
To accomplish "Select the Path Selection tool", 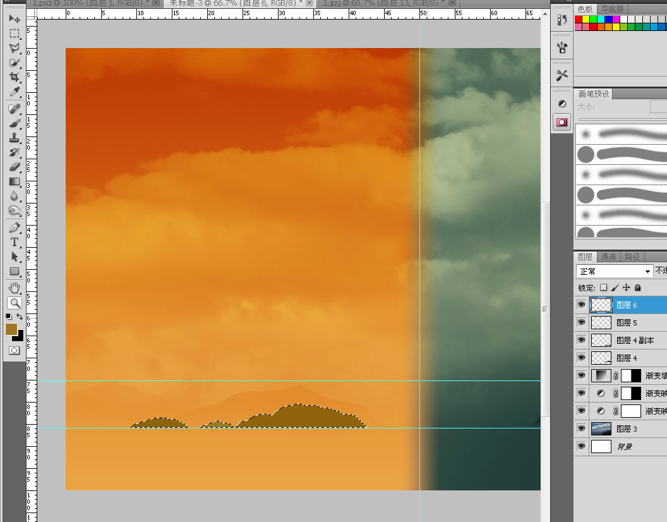I will point(15,257).
